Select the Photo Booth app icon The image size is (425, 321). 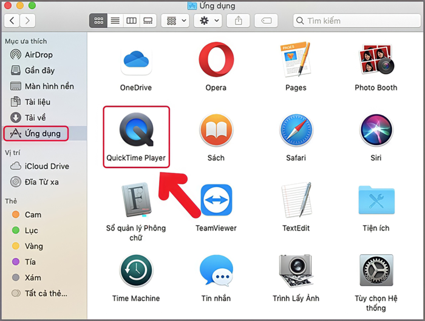coord(376,59)
